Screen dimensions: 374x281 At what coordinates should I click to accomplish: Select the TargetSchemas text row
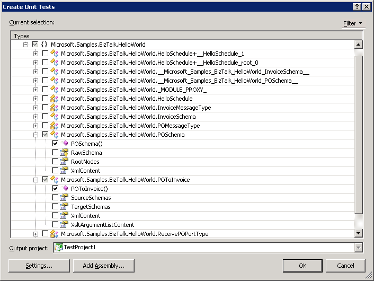coord(91,207)
